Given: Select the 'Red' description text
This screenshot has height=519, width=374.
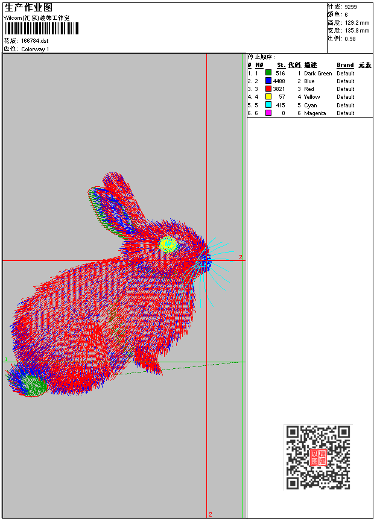Looking at the screenshot, I should tap(309, 89).
